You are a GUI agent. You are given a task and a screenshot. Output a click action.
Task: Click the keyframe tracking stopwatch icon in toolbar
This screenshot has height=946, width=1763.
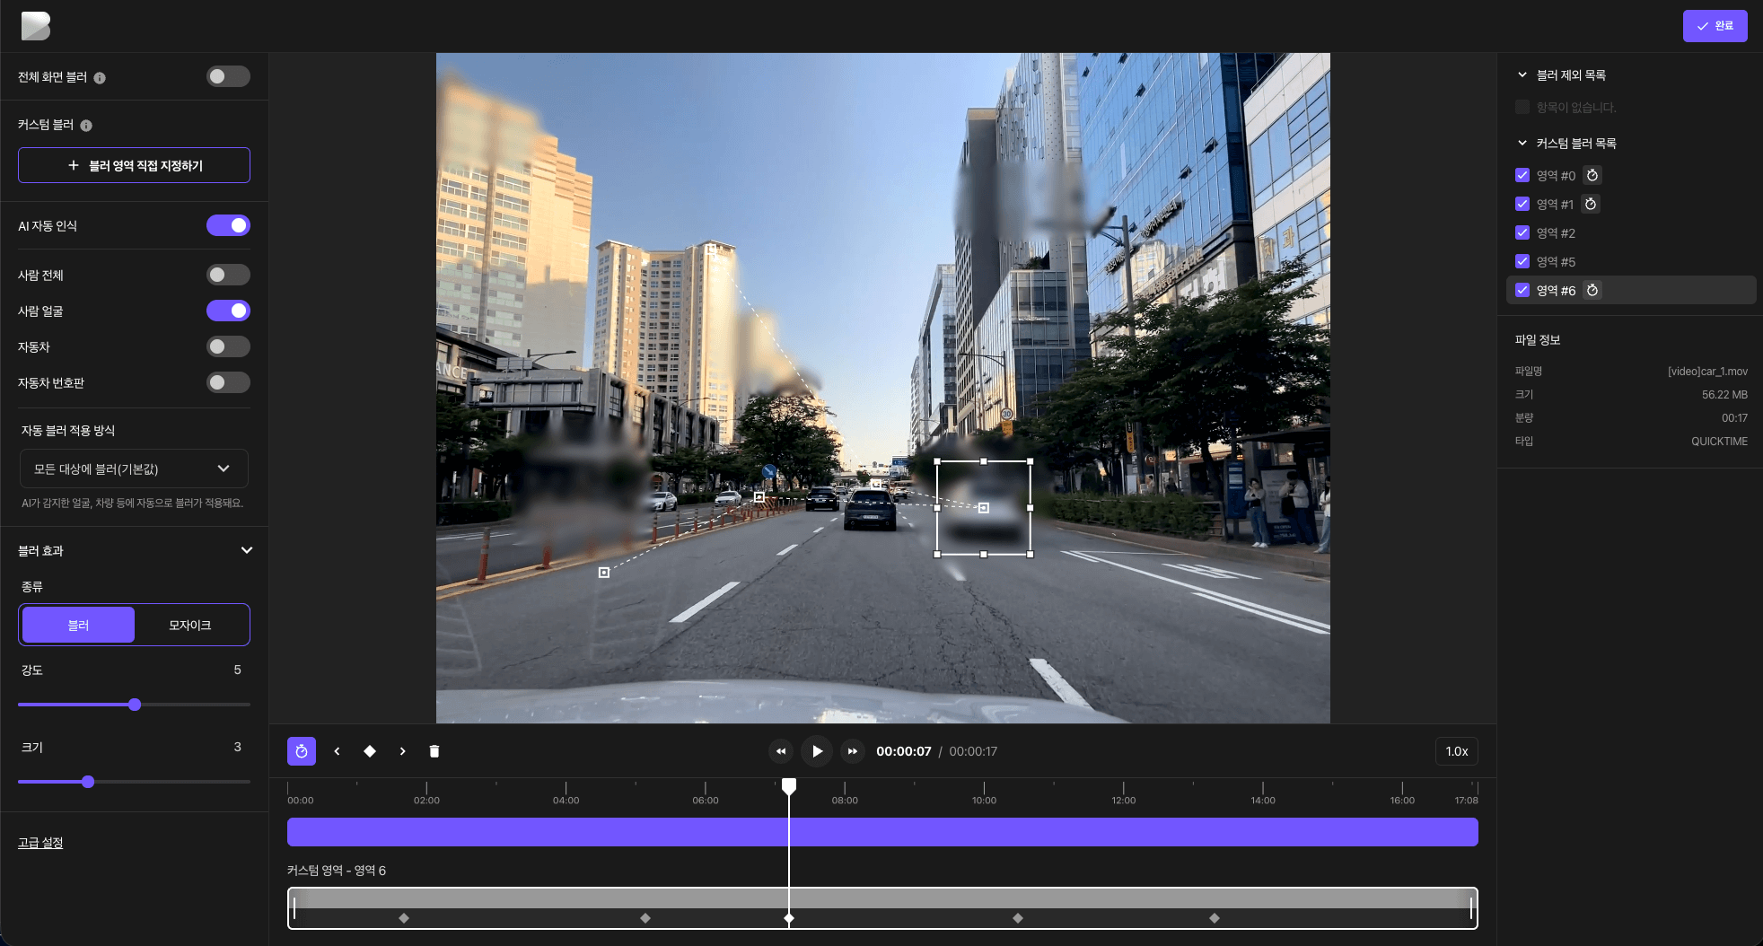tap(302, 751)
